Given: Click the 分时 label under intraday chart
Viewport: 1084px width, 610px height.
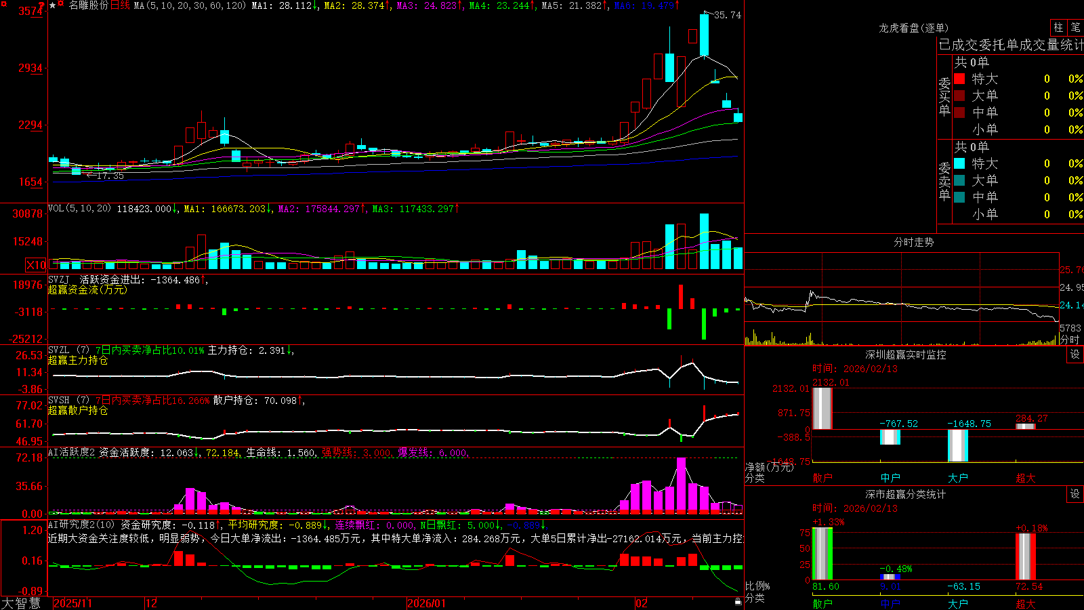Looking at the screenshot, I should 1069,340.
